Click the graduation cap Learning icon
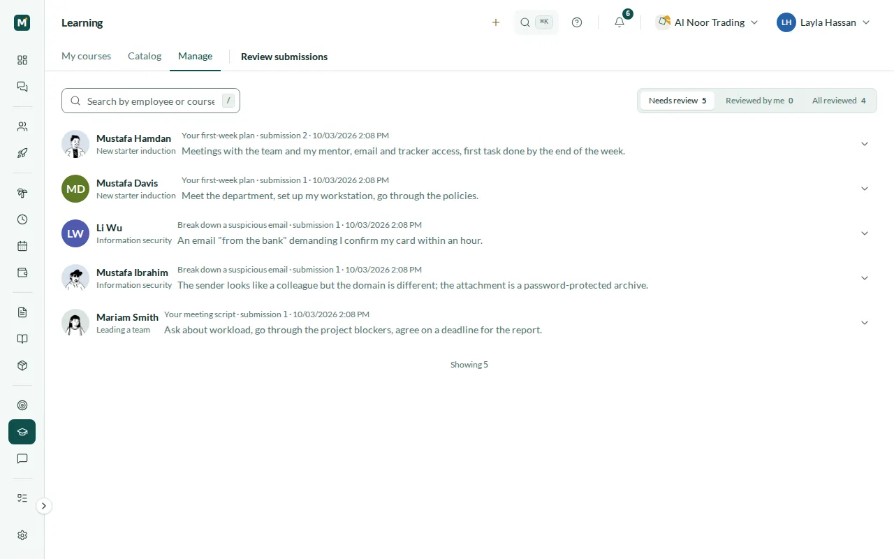Image resolution: width=894 pixels, height=559 pixels. 22,432
